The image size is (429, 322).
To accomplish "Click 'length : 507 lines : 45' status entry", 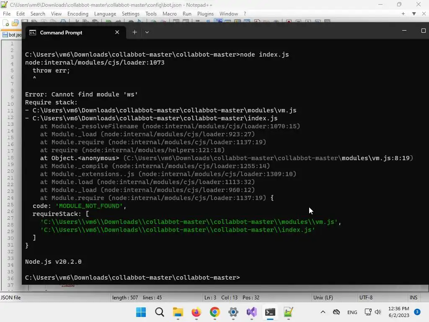I will pos(137,298).
